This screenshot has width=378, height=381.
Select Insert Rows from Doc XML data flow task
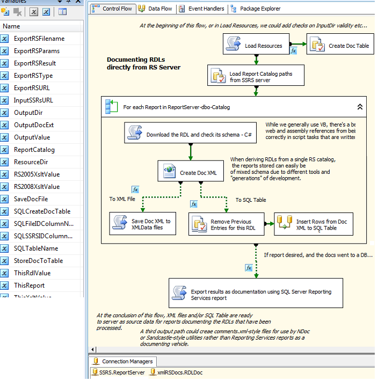[x=314, y=224]
